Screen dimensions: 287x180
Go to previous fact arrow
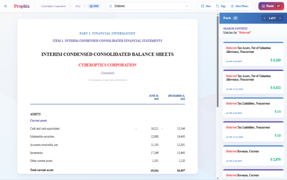265,18
